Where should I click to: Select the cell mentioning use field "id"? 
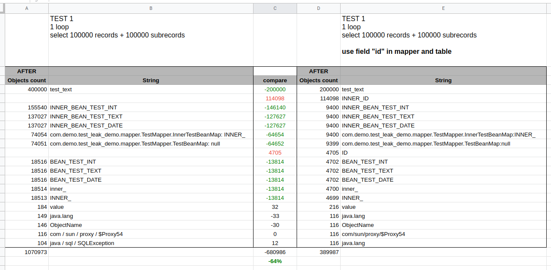(443, 40)
